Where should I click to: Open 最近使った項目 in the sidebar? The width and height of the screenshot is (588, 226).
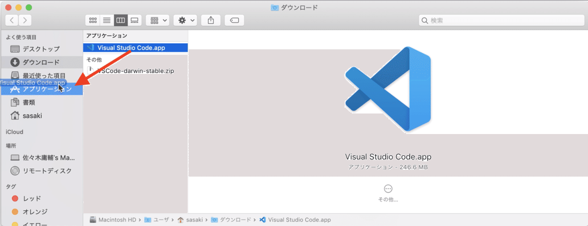(x=41, y=75)
